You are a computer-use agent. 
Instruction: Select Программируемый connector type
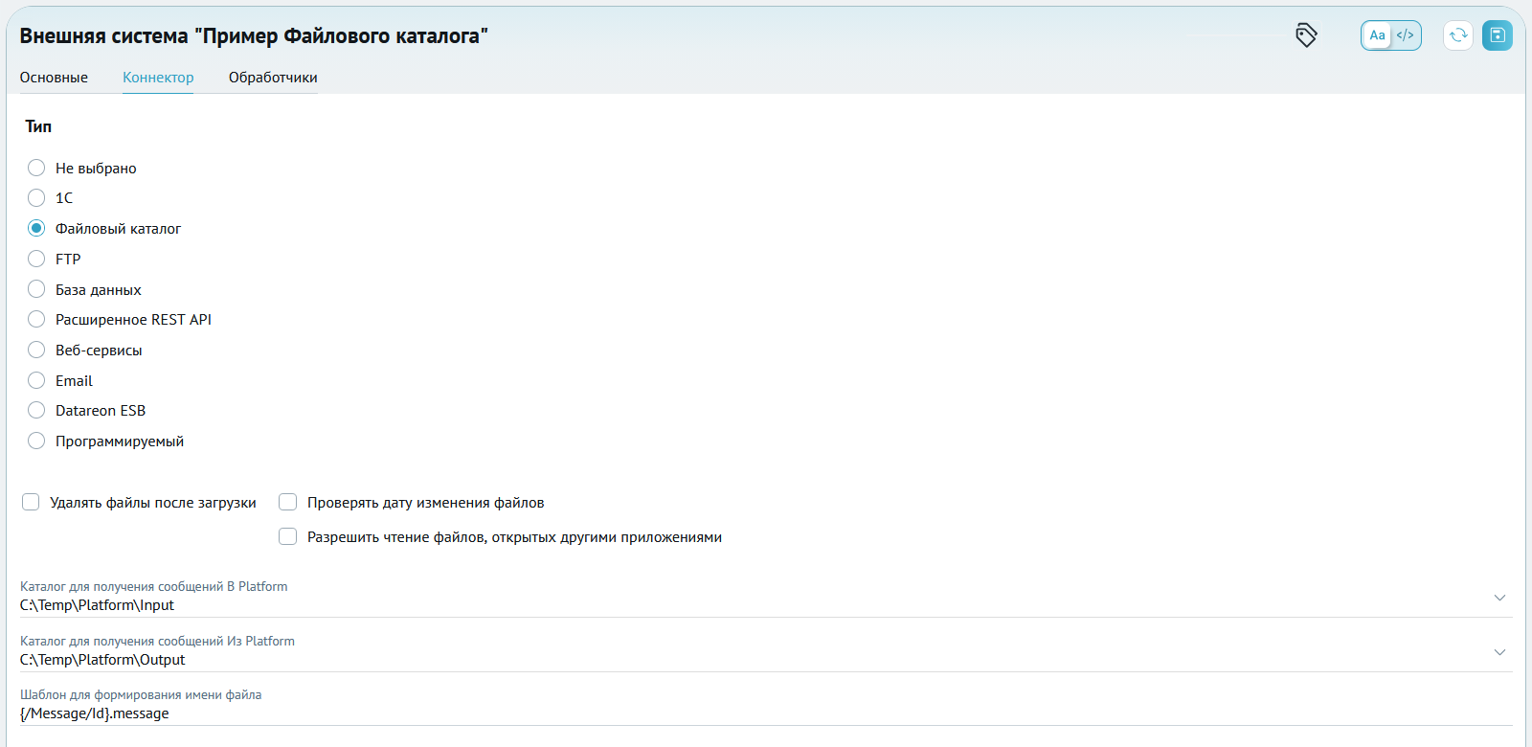36,441
